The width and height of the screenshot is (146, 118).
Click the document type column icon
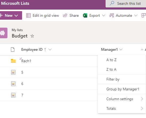click(12, 49)
